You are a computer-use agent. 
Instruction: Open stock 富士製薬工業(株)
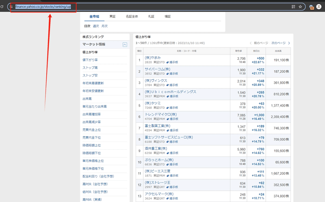pyautogui.click(x=158, y=126)
